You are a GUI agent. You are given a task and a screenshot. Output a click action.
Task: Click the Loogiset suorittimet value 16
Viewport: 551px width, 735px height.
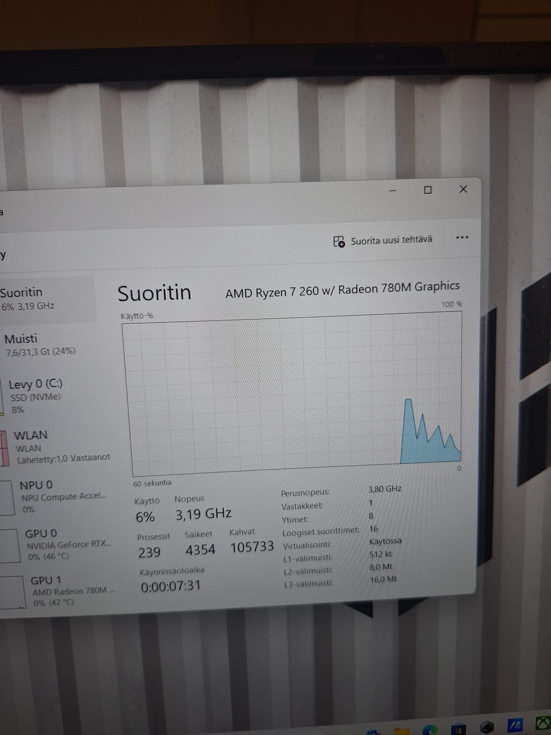pos(373,528)
